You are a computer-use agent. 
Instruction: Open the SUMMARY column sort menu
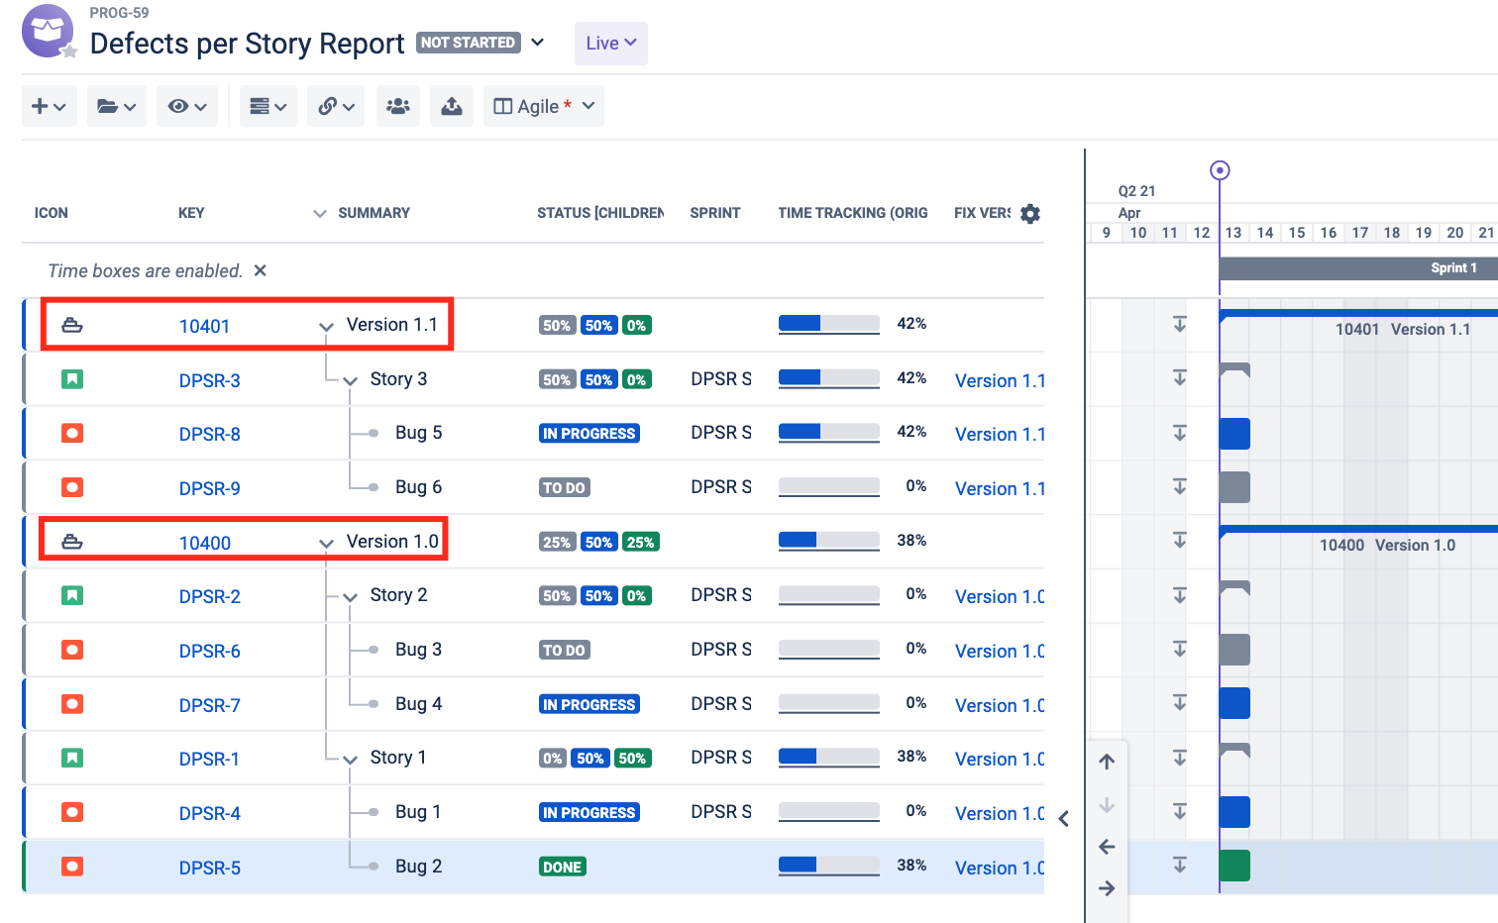pos(319,213)
